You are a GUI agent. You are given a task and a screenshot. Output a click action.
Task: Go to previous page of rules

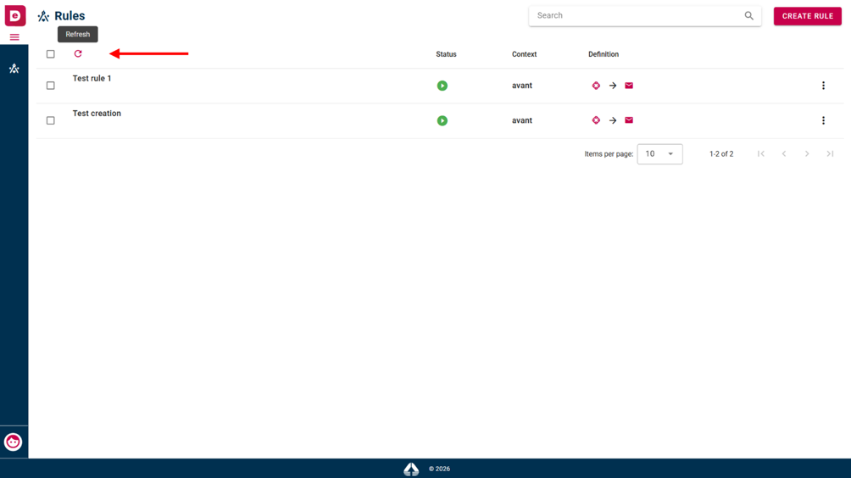point(784,154)
